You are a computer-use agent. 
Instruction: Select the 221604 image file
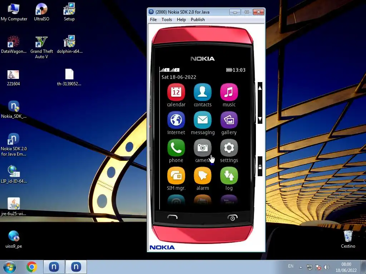[x=13, y=78]
